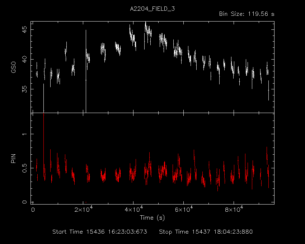This screenshot has width=305, height=244.
Task: Click the 45 tick label on GSO axis
Action: pos(24,29)
